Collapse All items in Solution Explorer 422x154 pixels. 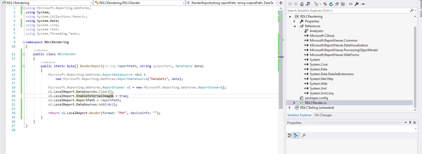coord(337,4)
